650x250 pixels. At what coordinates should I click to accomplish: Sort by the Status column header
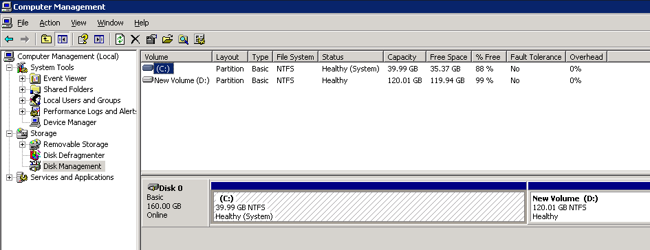click(x=351, y=57)
